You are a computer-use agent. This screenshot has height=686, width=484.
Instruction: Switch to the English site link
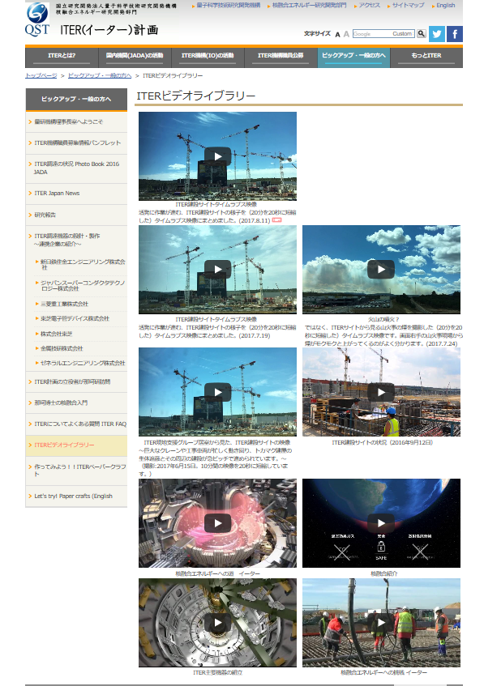coord(445,5)
